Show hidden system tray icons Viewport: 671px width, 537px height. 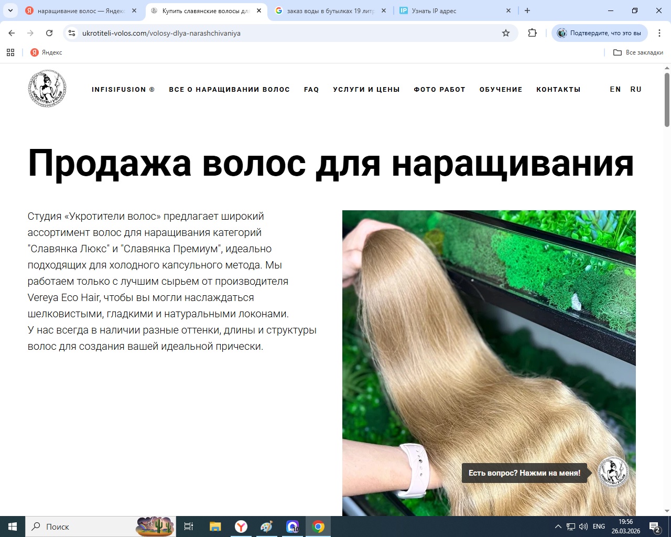coord(558,527)
